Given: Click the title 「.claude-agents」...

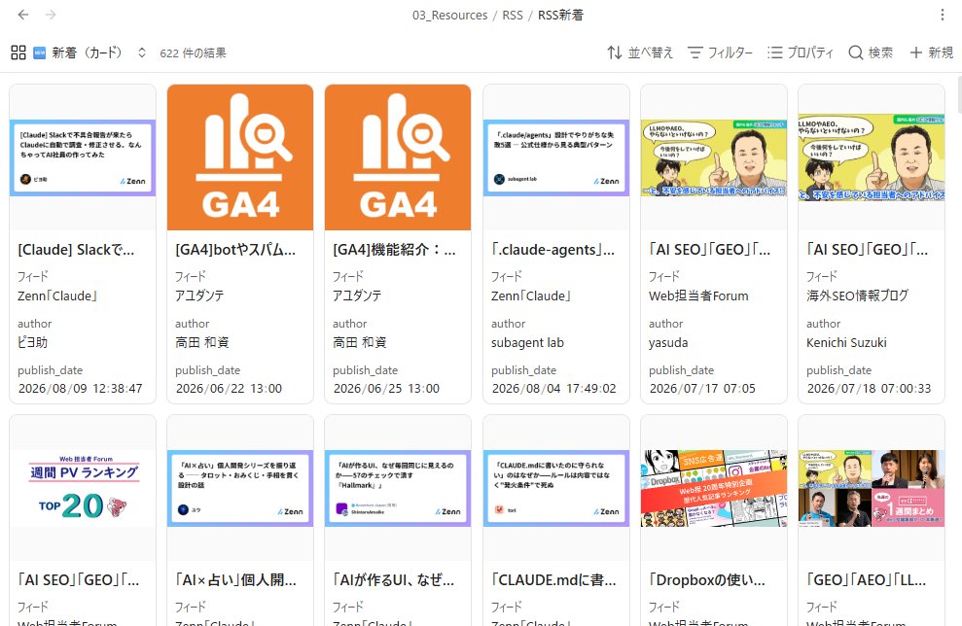Looking at the screenshot, I should click(552, 250).
